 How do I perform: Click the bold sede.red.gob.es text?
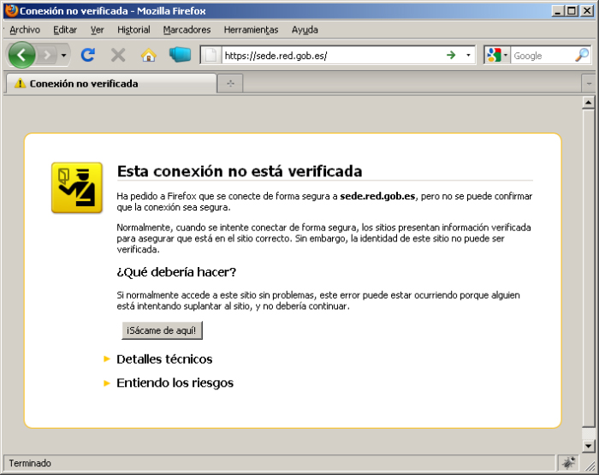tap(377, 196)
